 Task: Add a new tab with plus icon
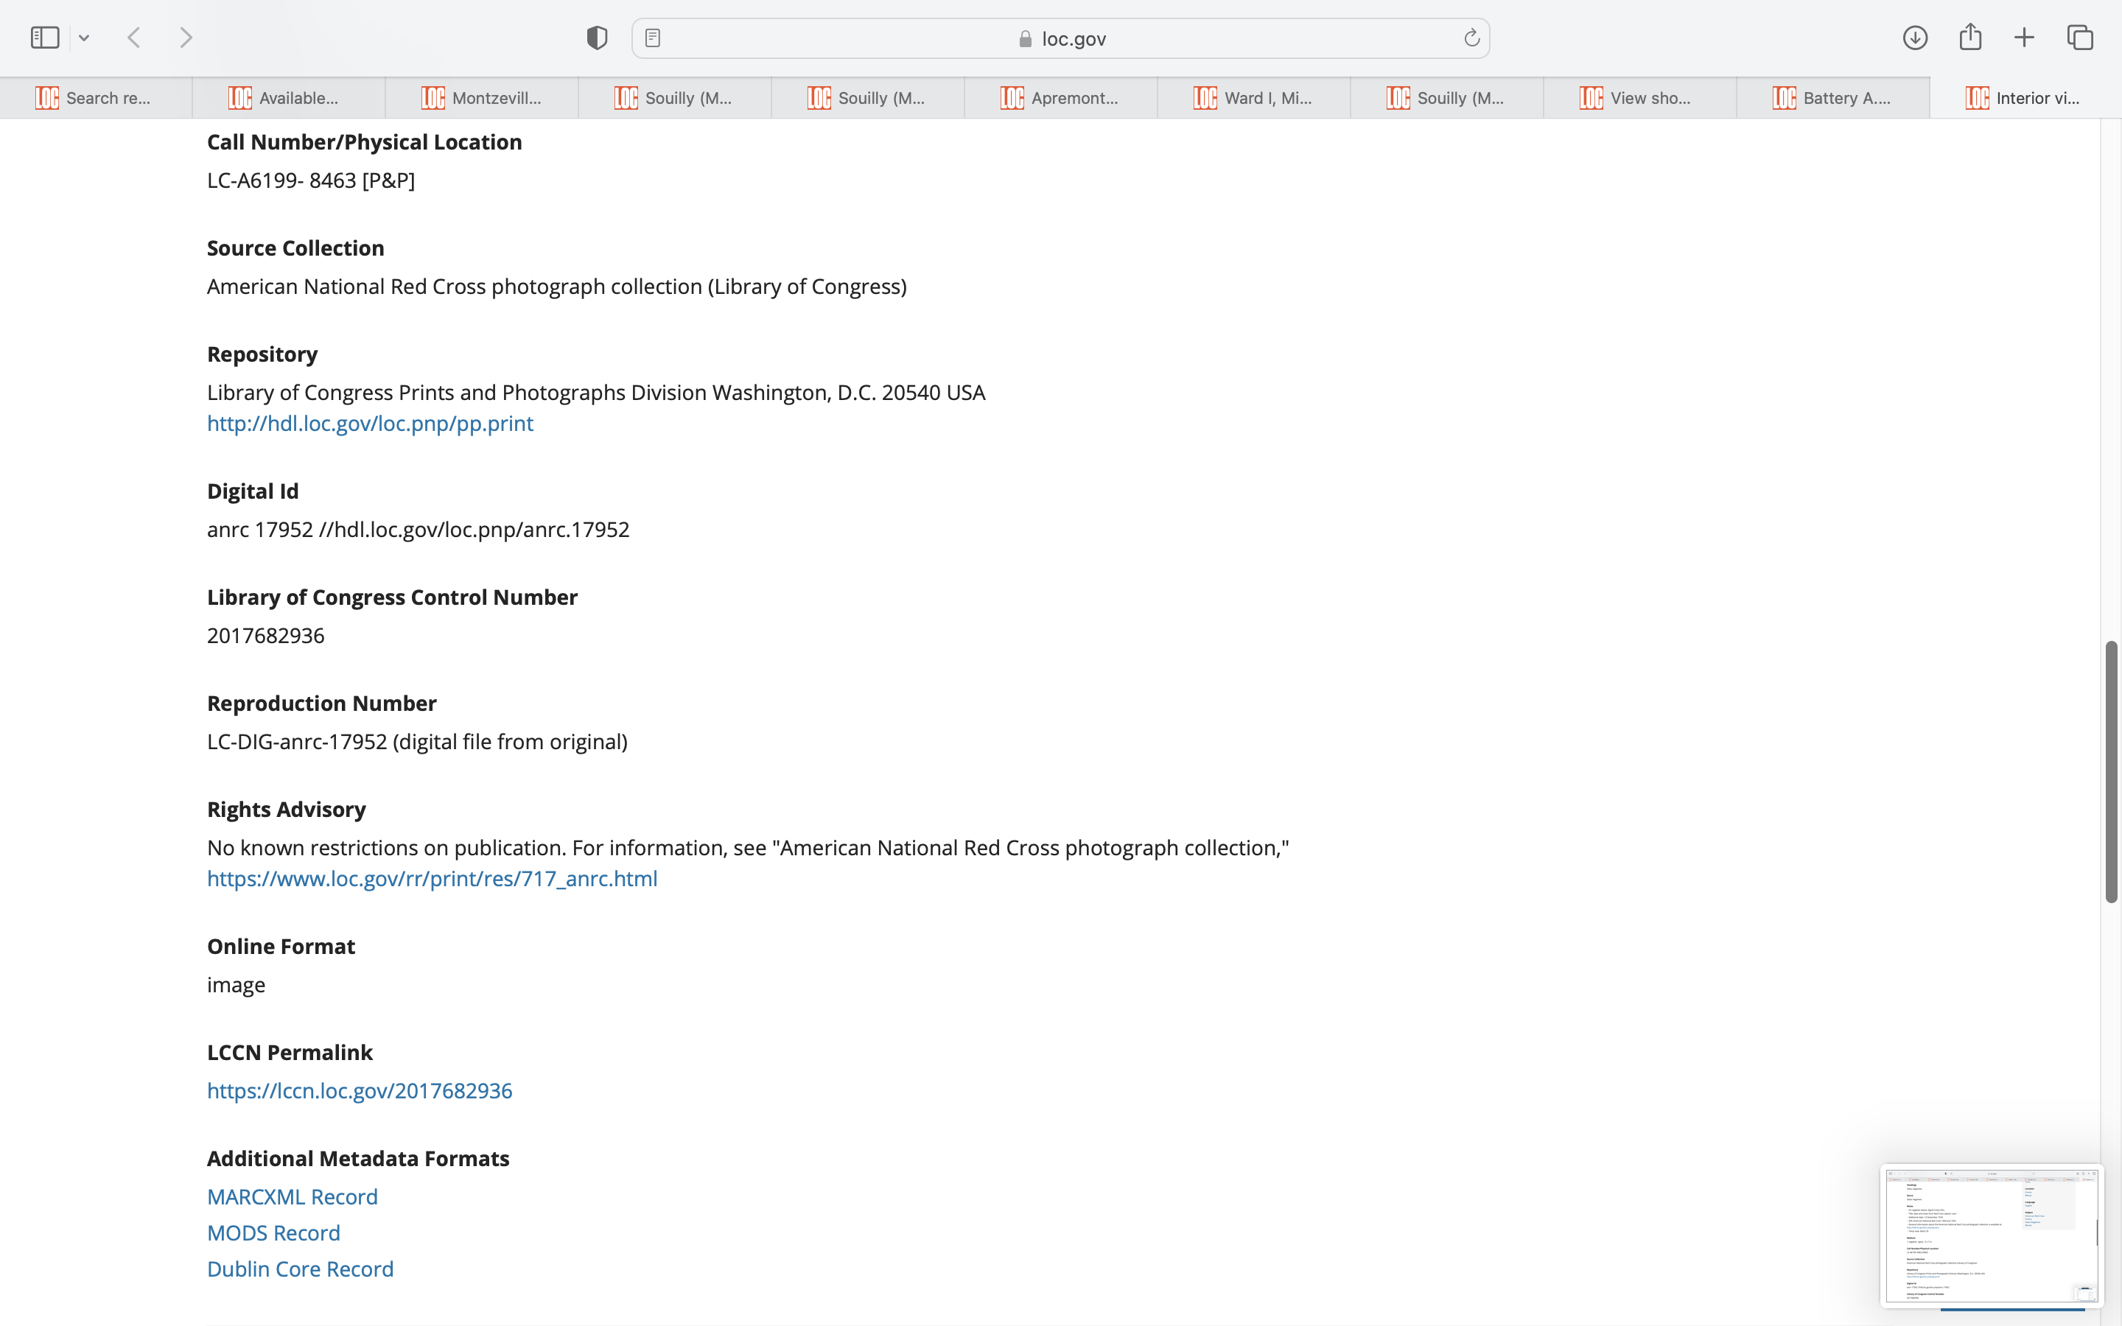click(2024, 38)
